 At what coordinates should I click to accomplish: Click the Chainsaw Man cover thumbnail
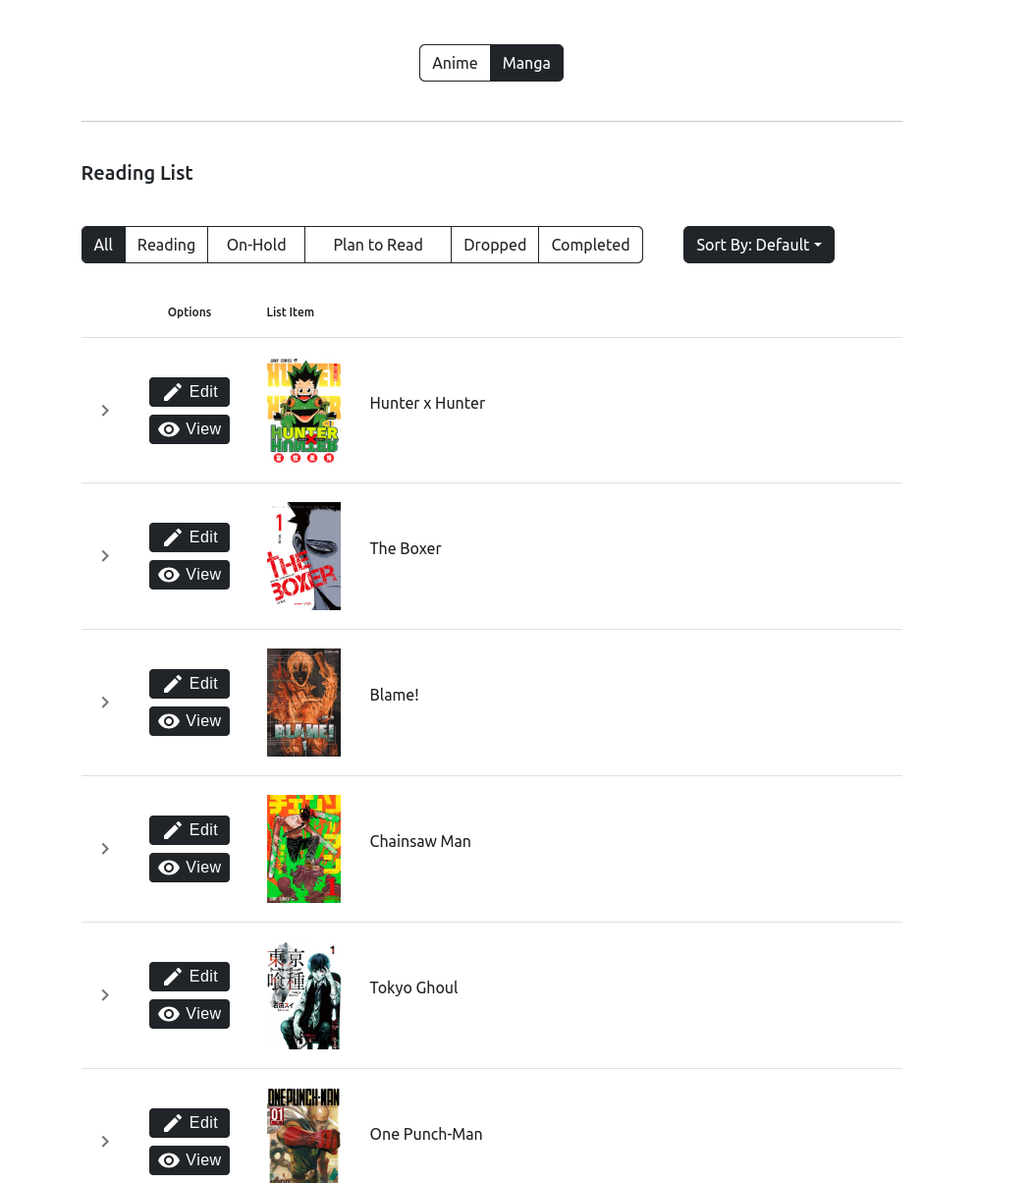tap(303, 849)
